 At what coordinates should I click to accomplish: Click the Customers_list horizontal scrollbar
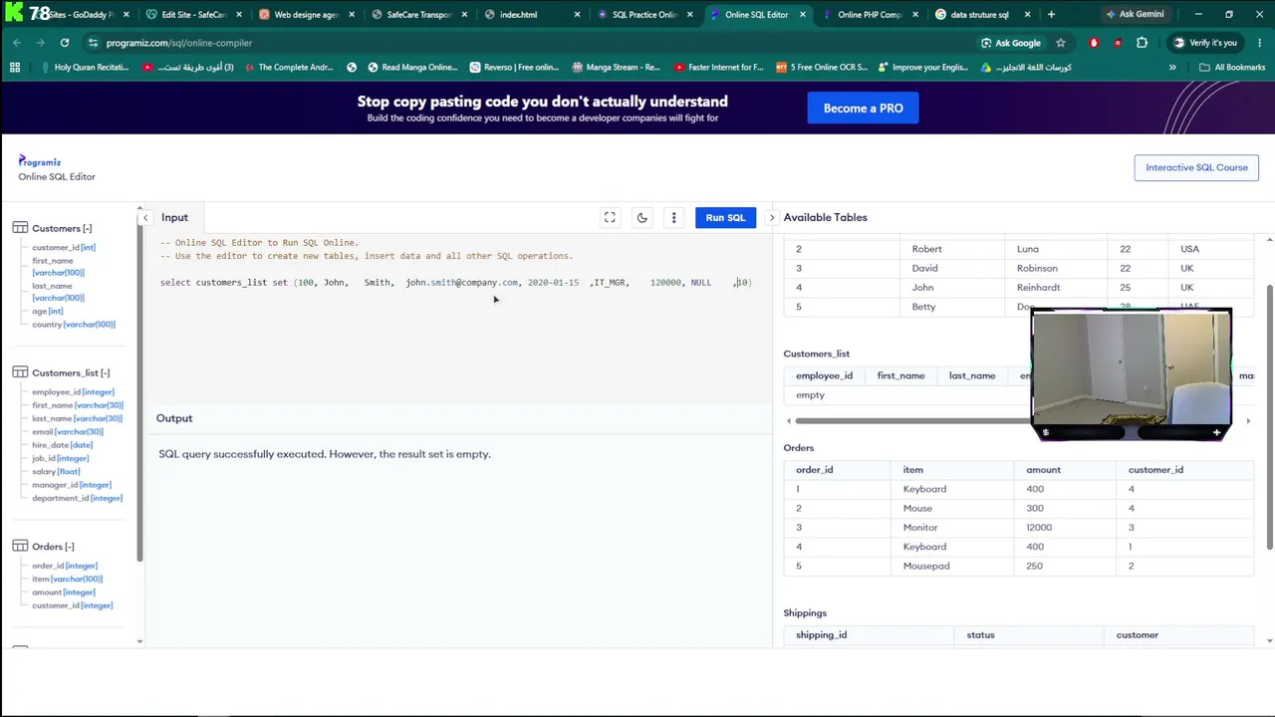(912, 420)
